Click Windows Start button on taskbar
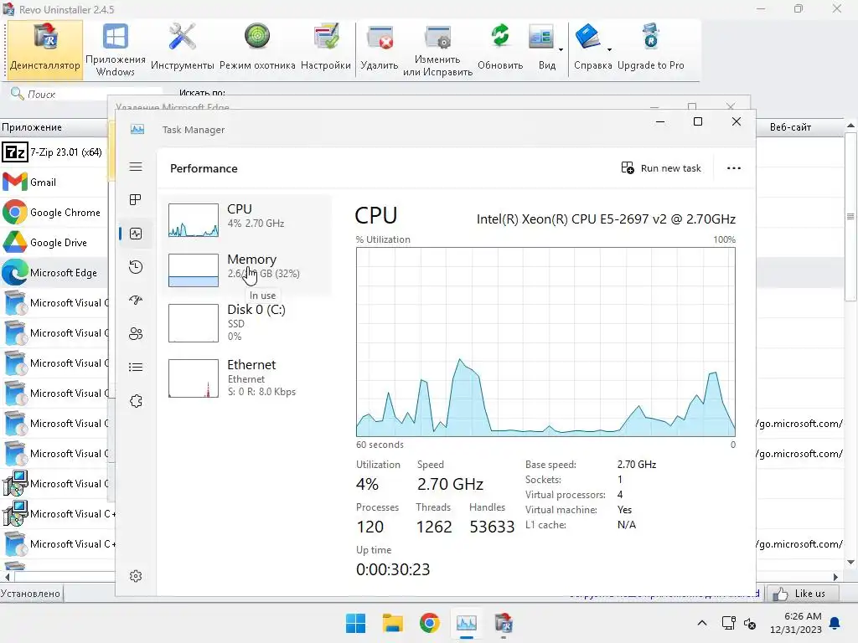The width and height of the screenshot is (858, 643). pos(355,623)
